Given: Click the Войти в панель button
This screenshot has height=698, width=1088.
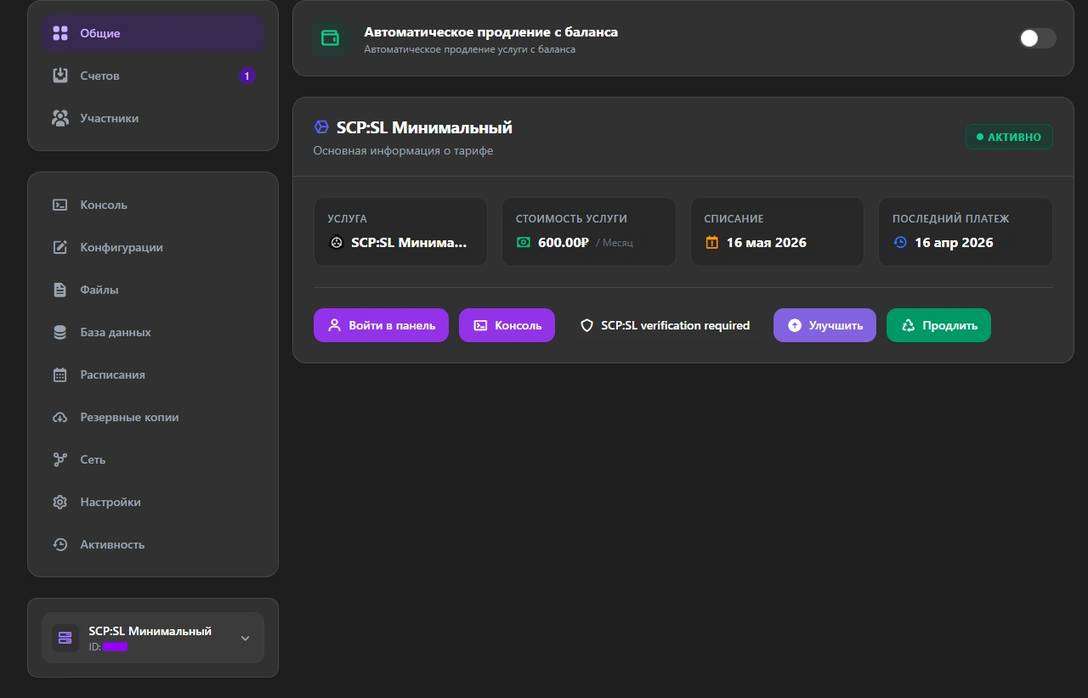Looking at the screenshot, I should (x=381, y=325).
